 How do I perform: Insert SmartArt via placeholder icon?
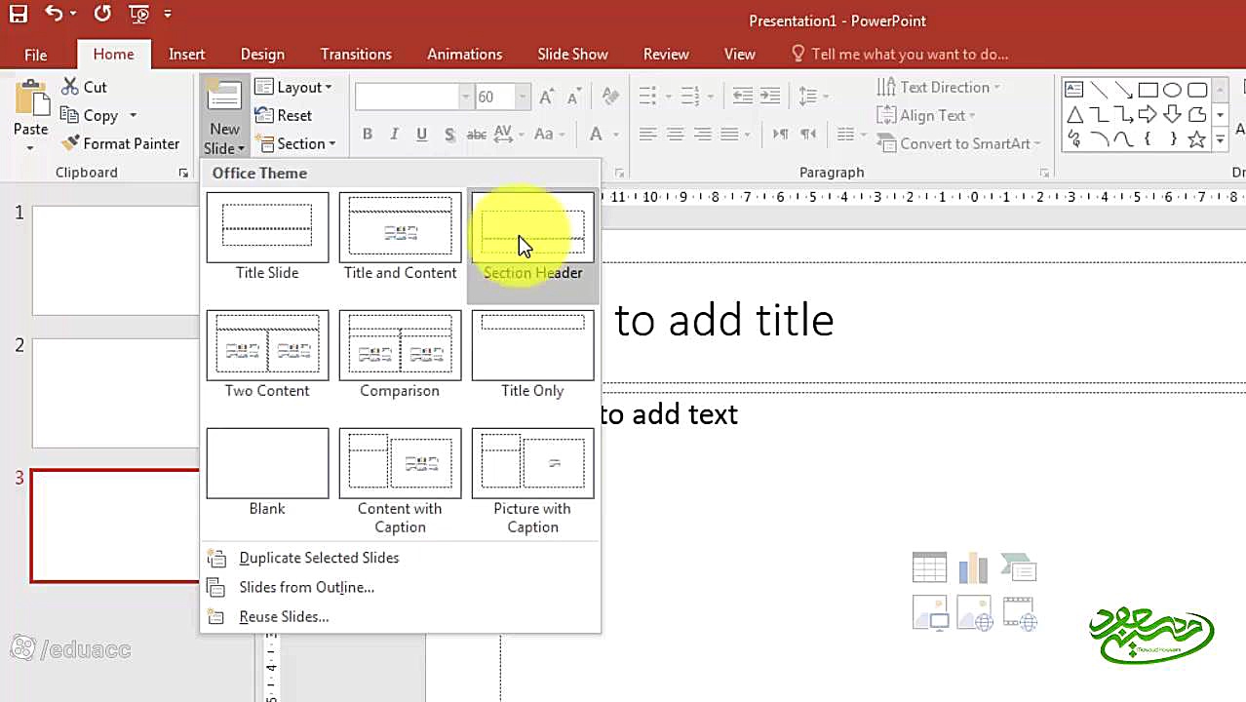pyautogui.click(x=1018, y=567)
